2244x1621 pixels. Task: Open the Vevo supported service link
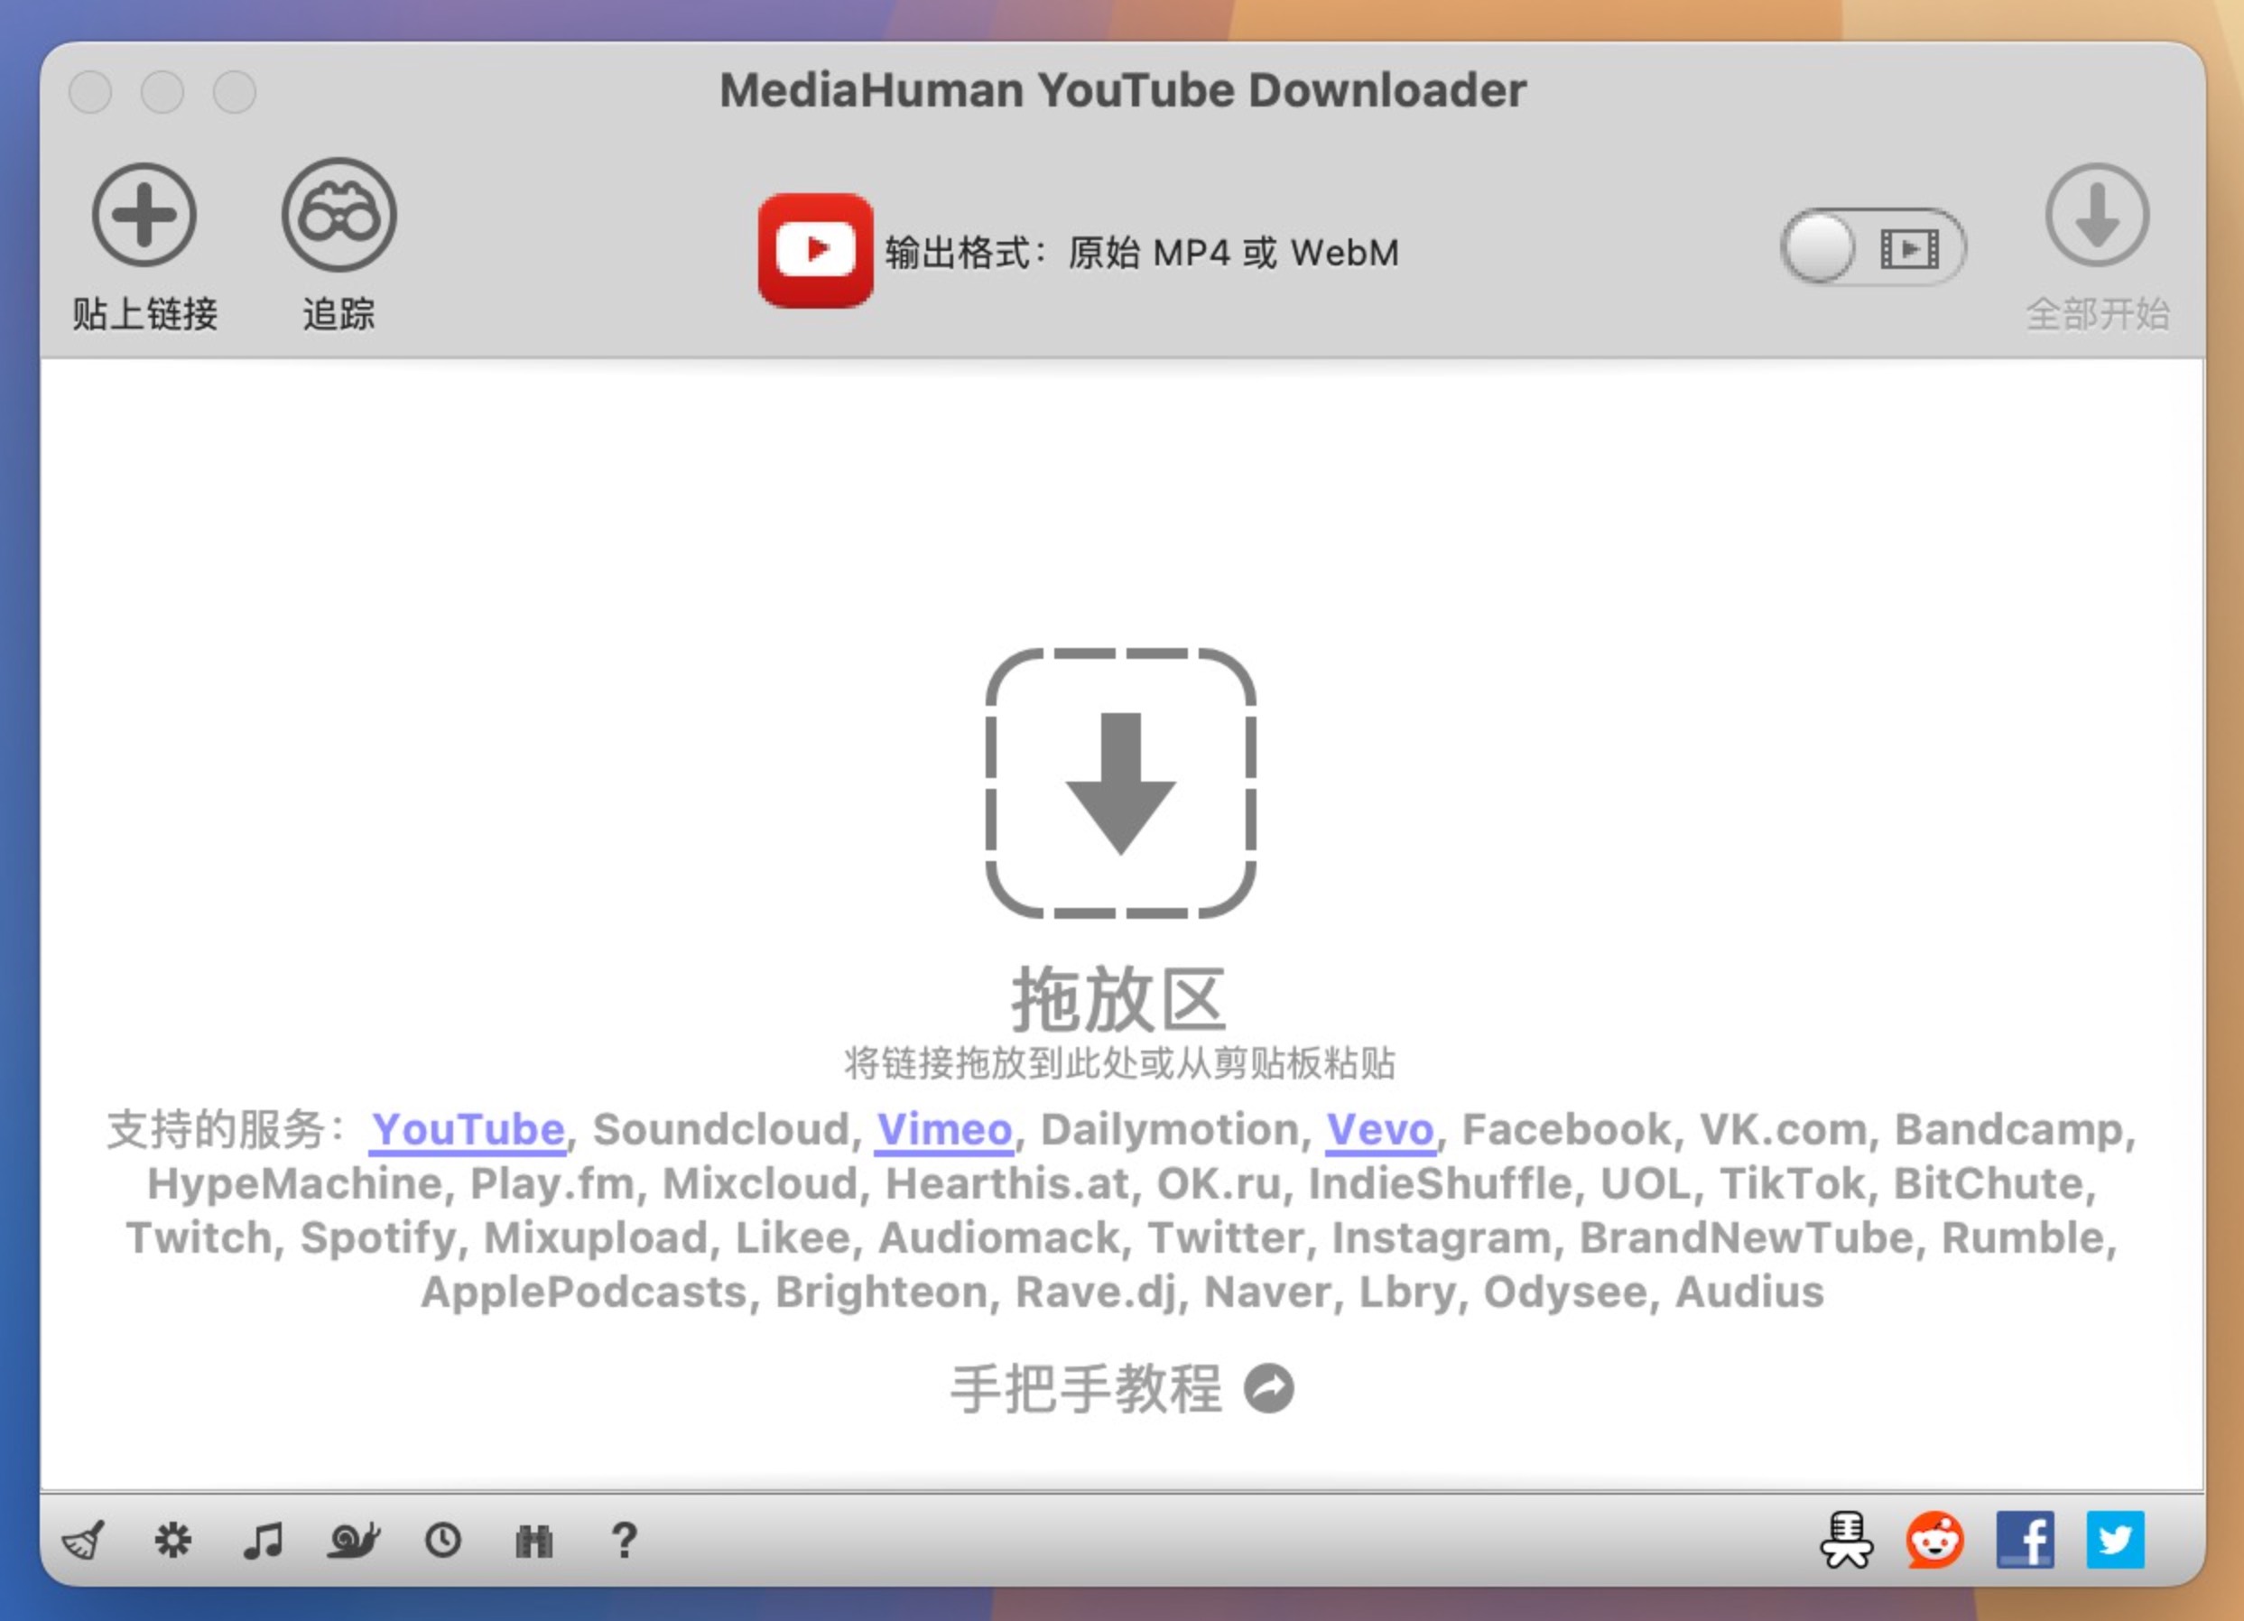click(x=1380, y=1128)
